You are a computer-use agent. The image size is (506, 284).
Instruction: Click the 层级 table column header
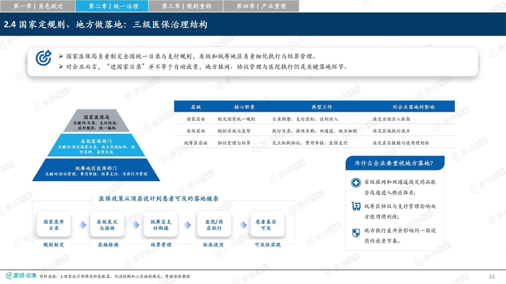coord(196,107)
